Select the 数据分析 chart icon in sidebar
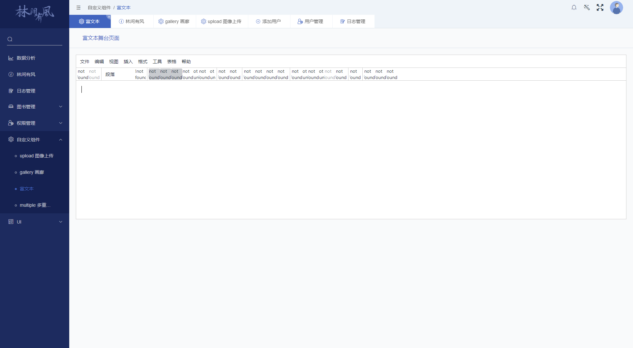Viewport: 633px width, 348px height. (11, 58)
